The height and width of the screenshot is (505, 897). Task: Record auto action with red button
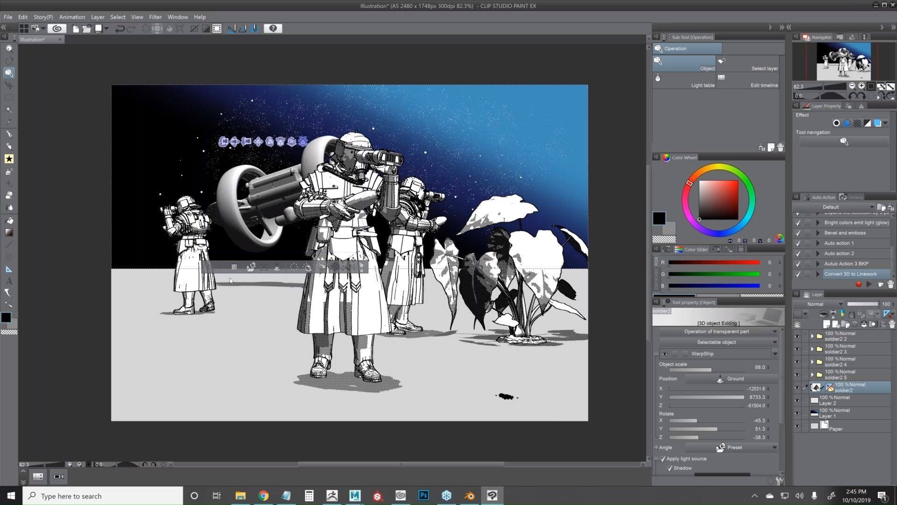click(858, 284)
